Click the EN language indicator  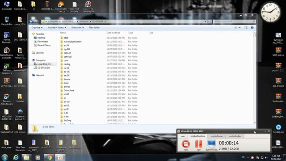(x=243, y=157)
